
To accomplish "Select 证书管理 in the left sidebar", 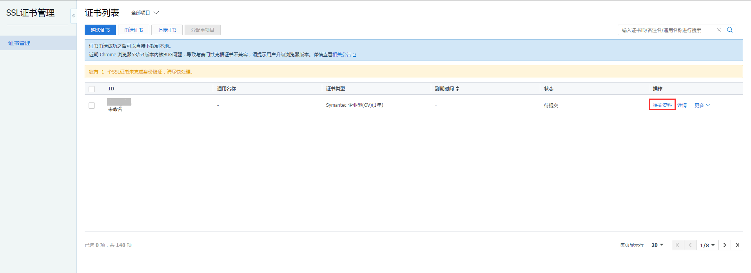I will [19, 43].
